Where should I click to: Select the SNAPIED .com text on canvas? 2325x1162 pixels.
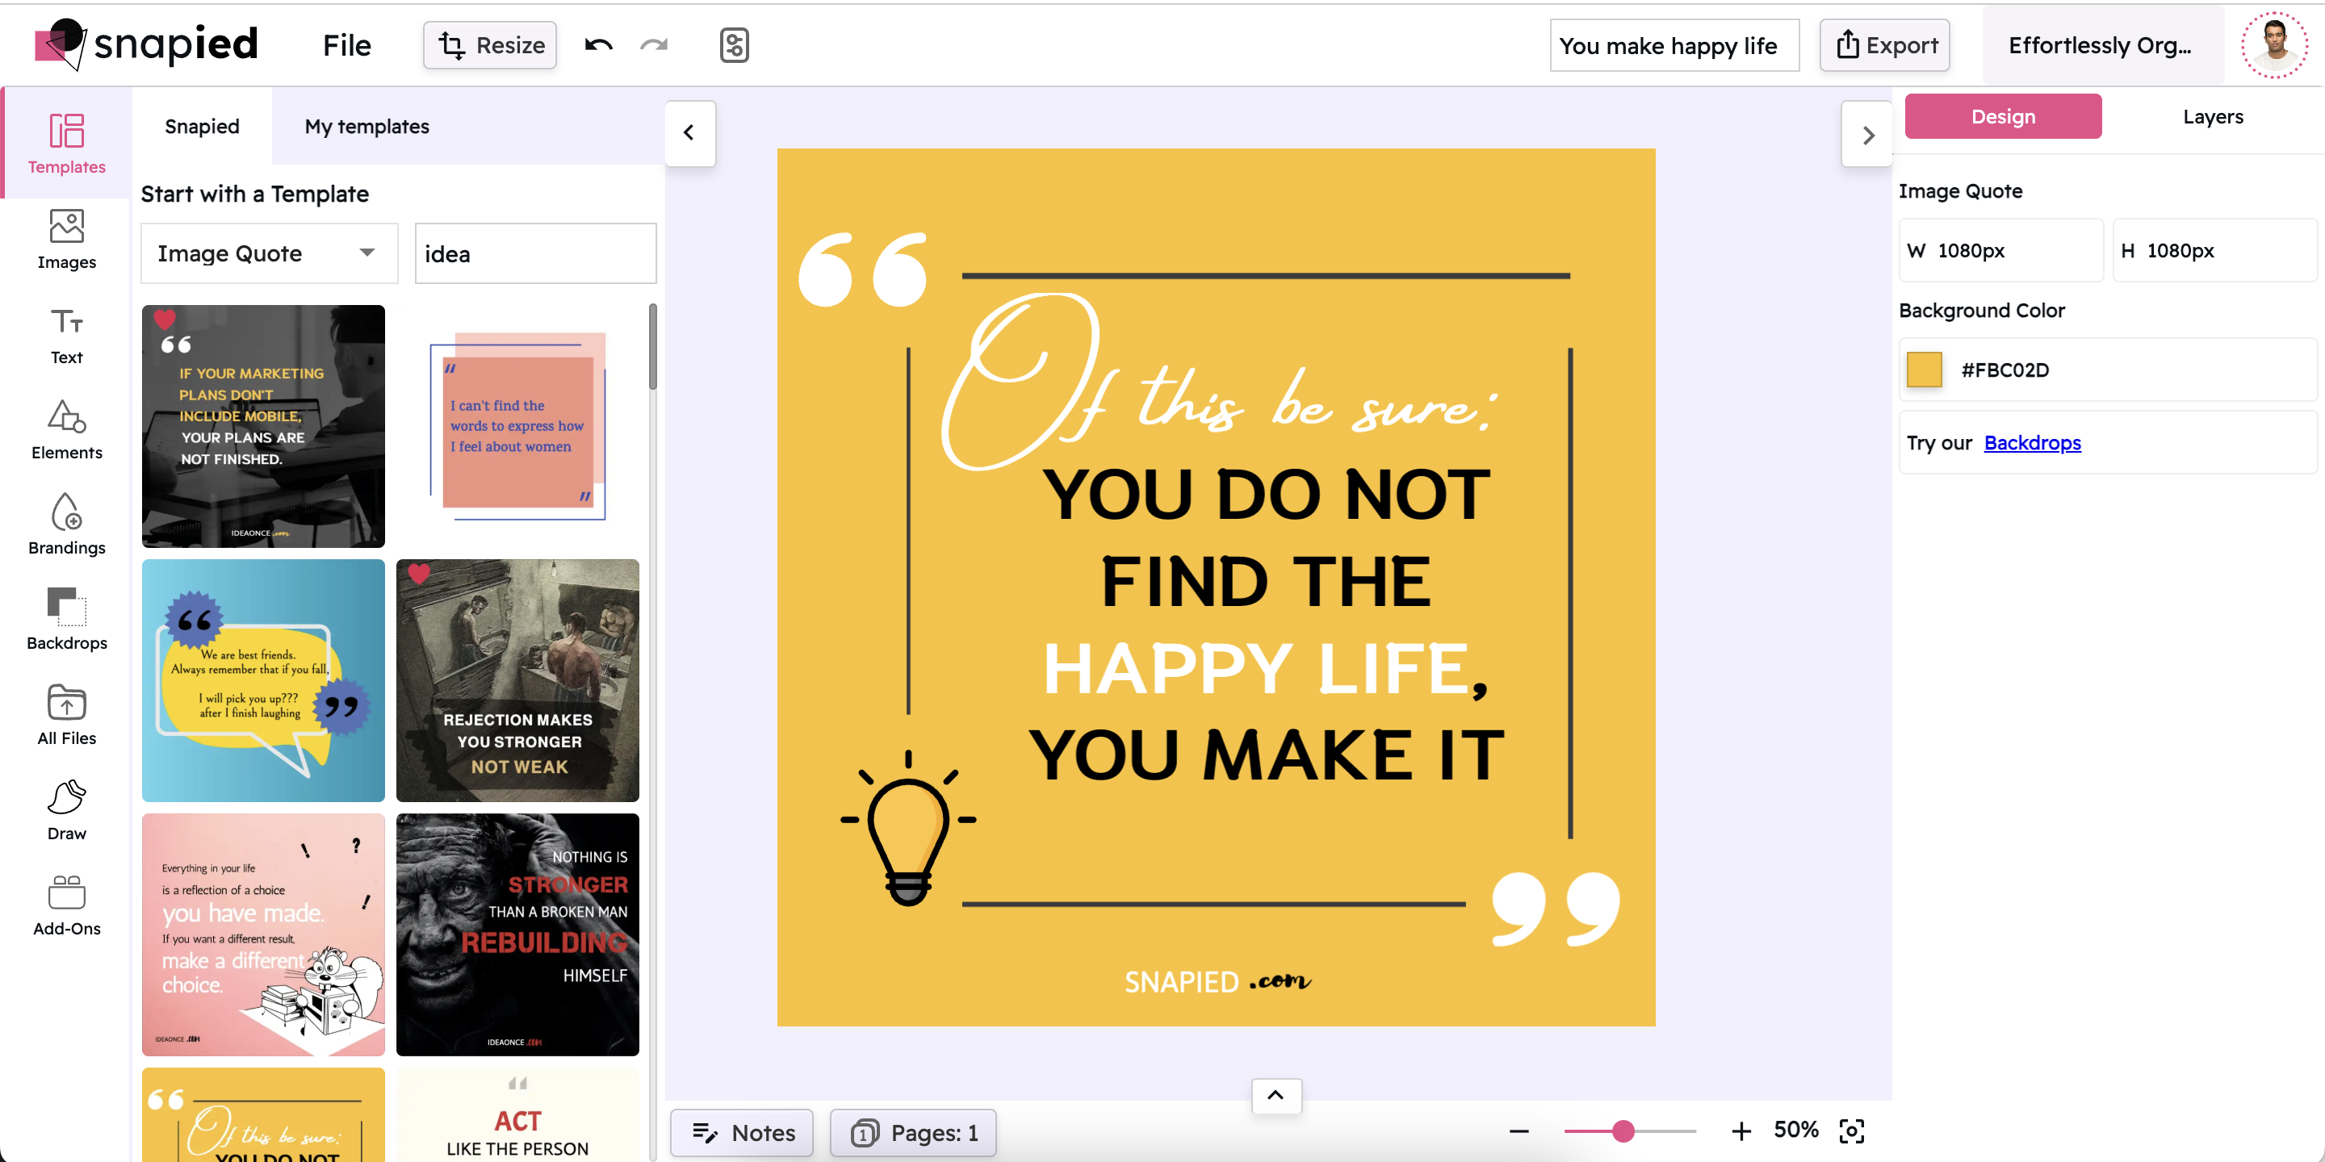tap(1217, 981)
